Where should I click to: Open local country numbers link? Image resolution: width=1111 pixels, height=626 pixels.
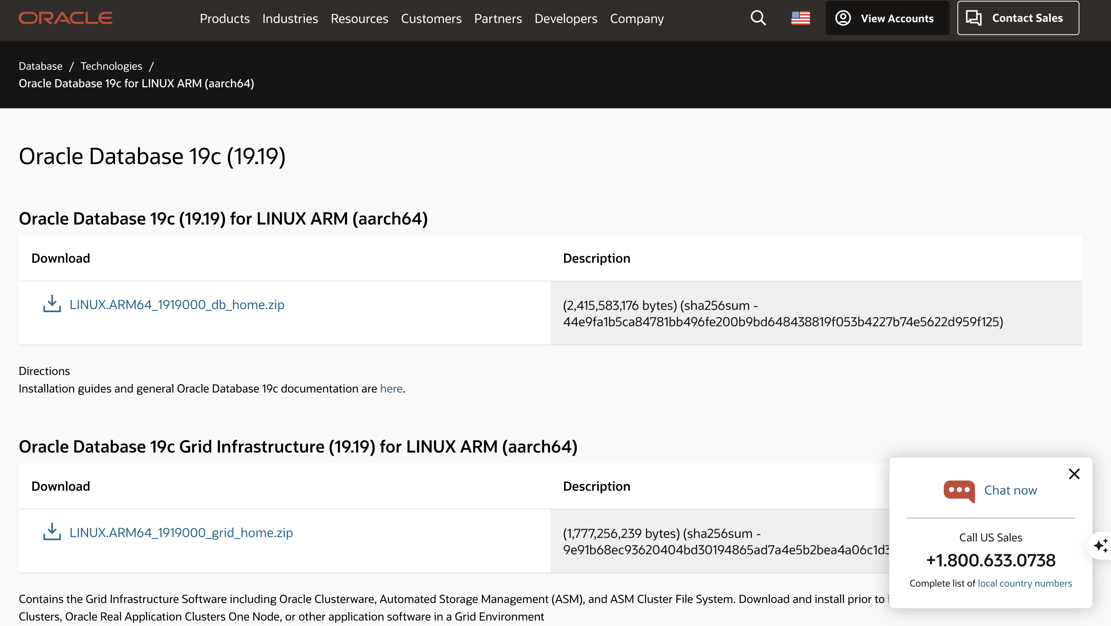pos(1024,583)
